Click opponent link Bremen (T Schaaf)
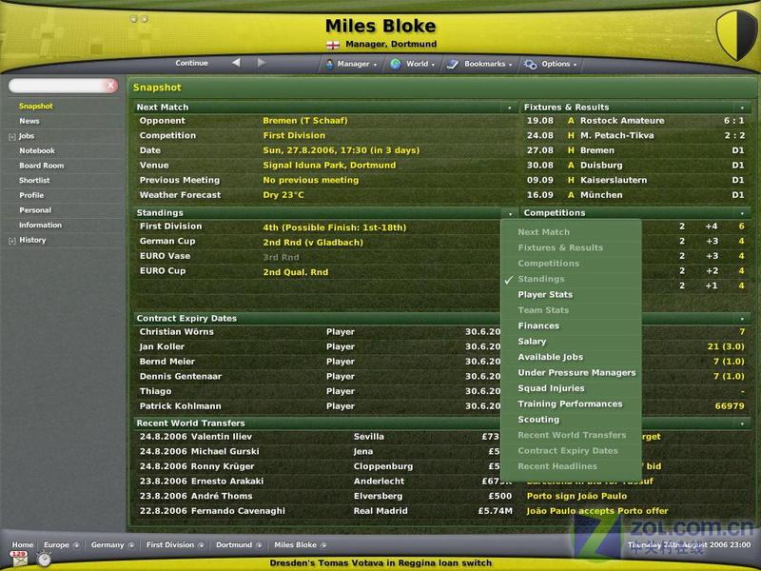The height and width of the screenshot is (571, 761). [x=305, y=121]
